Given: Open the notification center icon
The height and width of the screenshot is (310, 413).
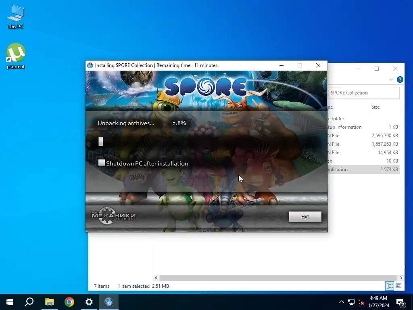Looking at the screenshot, I should 400,302.
